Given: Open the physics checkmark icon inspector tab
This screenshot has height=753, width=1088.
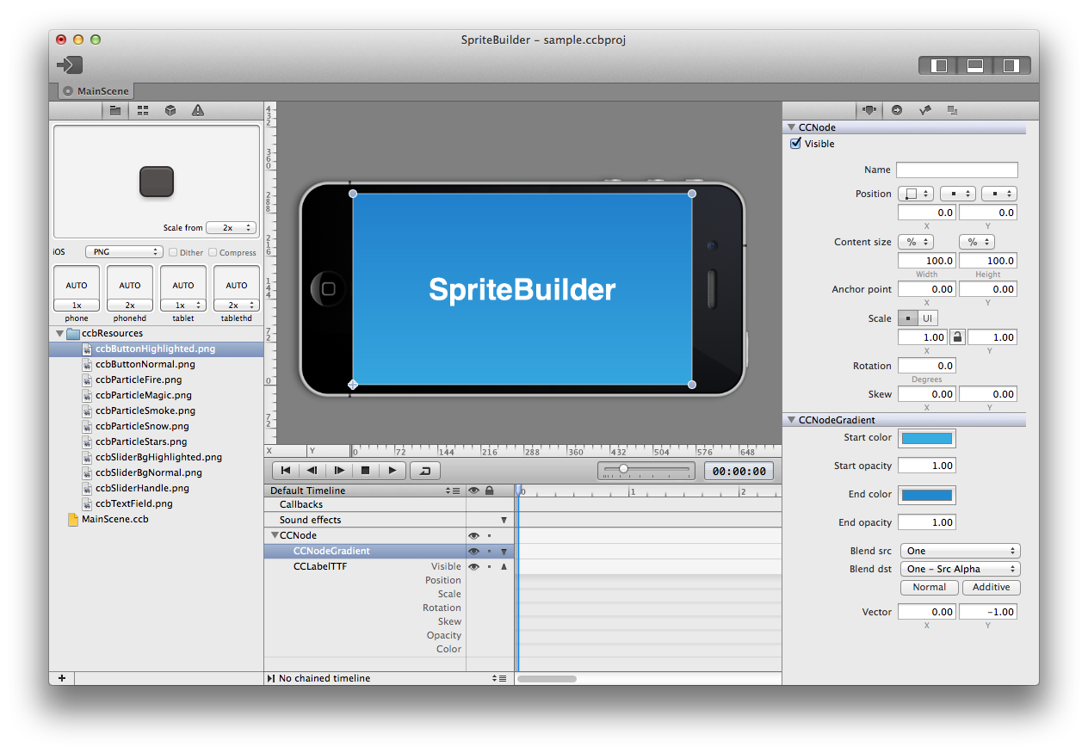Looking at the screenshot, I should tap(924, 110).
